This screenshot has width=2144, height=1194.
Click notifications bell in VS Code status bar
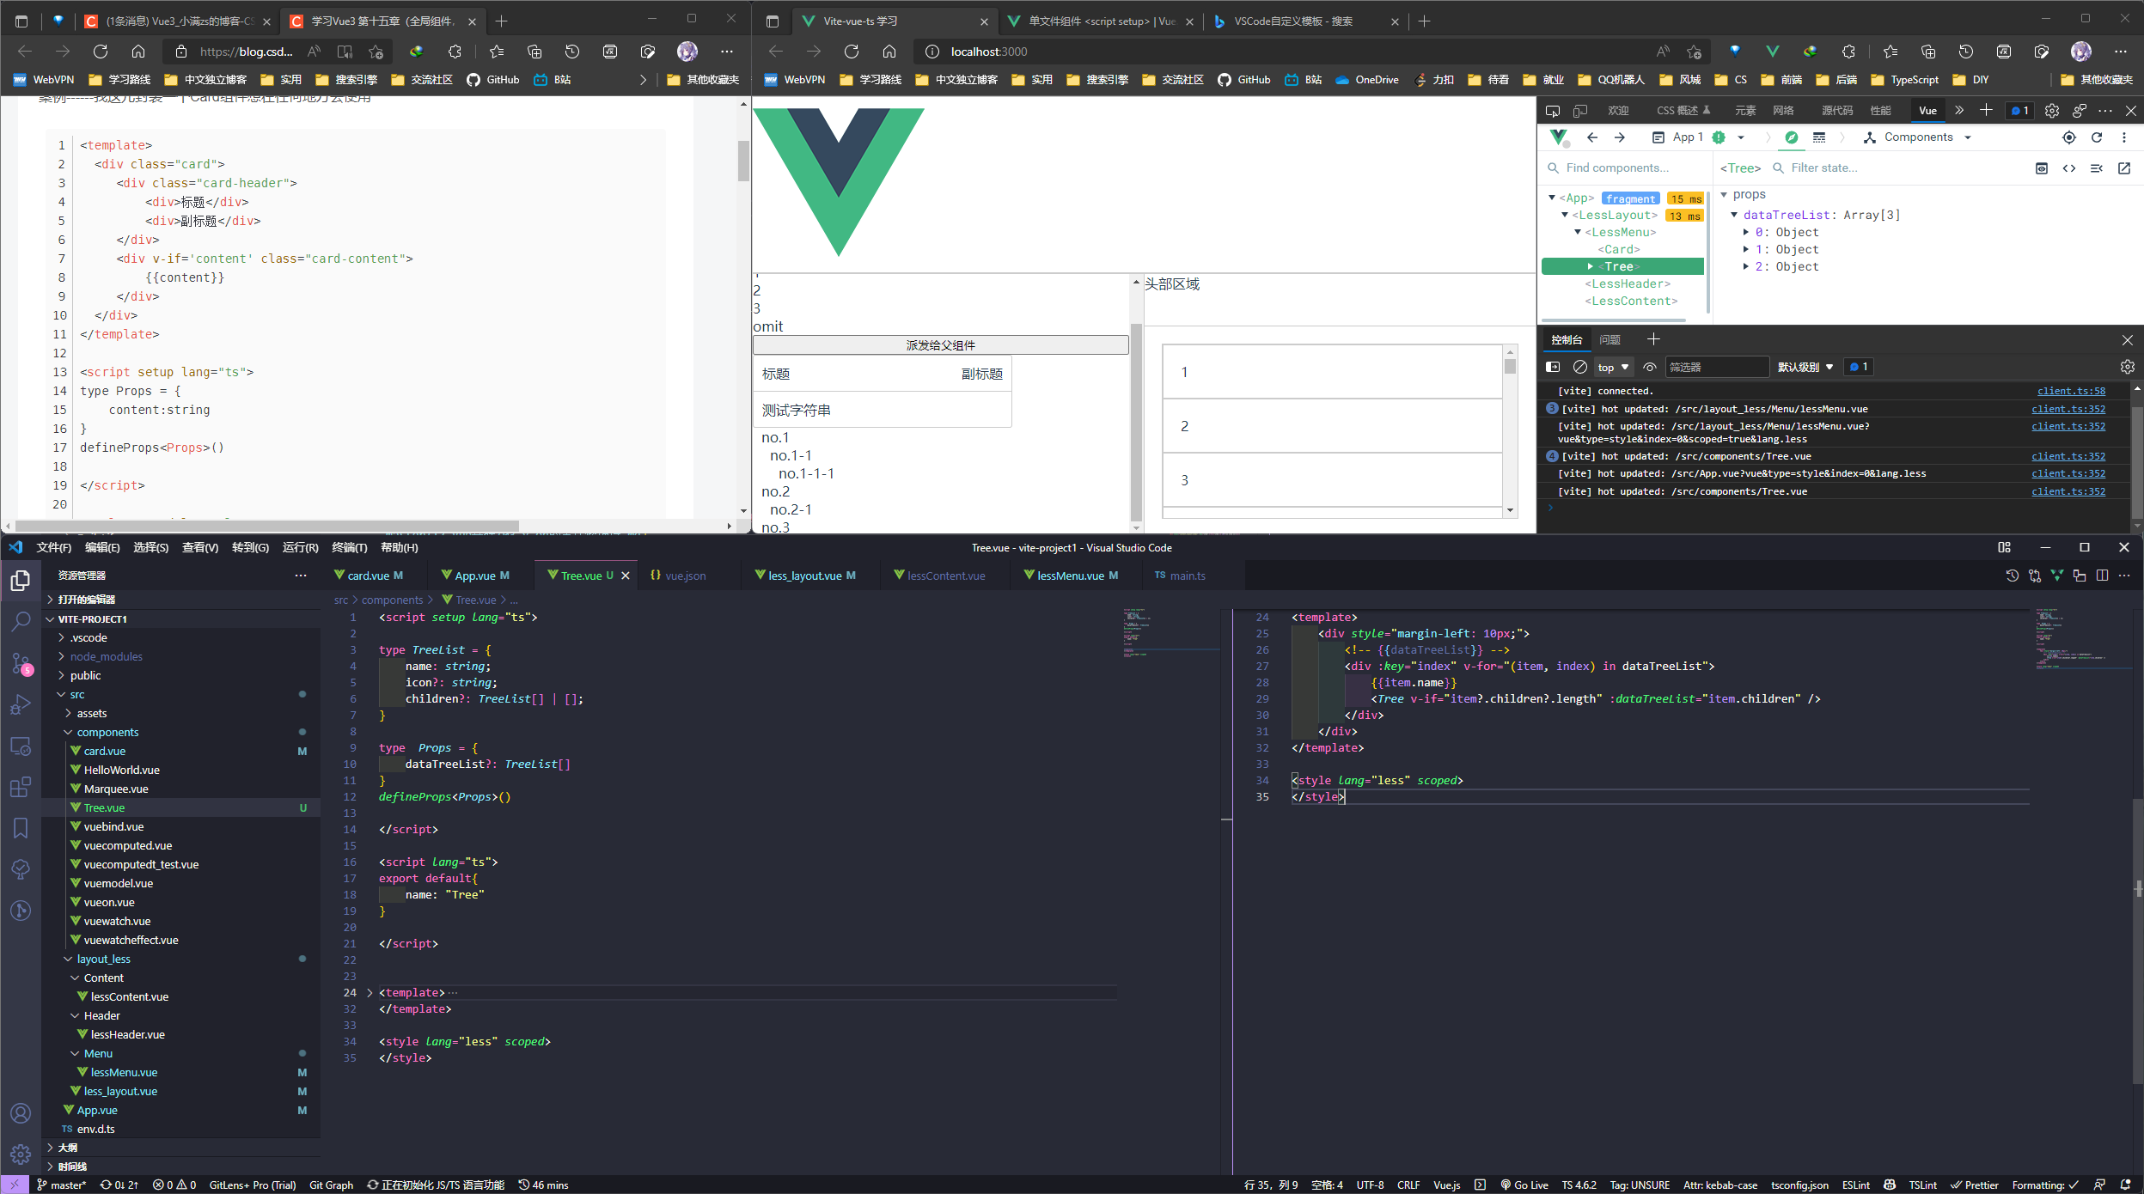click(x=2126, y=1185)
